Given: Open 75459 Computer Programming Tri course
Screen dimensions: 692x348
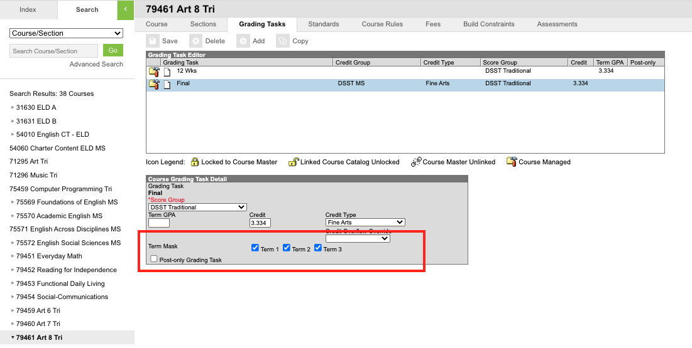Looking at the screenshot, I should click(x=60, y=189).
